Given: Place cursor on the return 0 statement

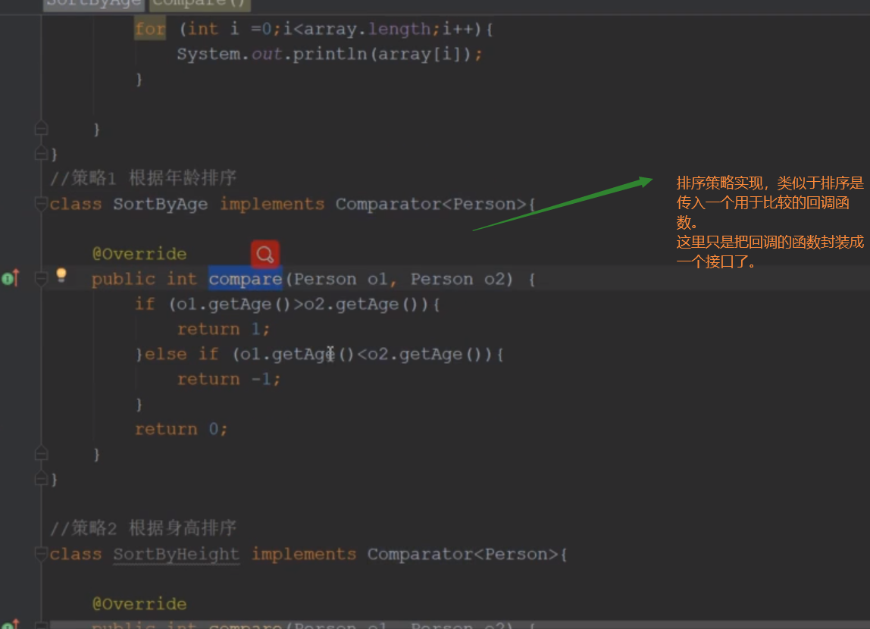Looking at the screenshot, I should 180,429.
